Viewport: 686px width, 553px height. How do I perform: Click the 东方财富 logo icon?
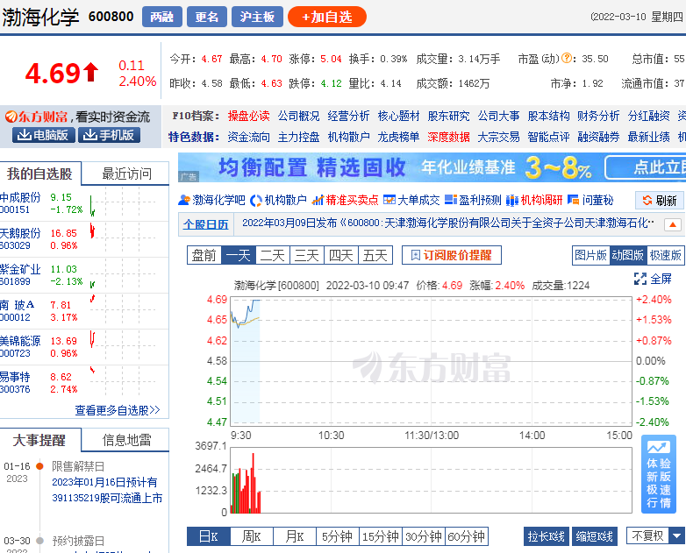coord(11,117)
